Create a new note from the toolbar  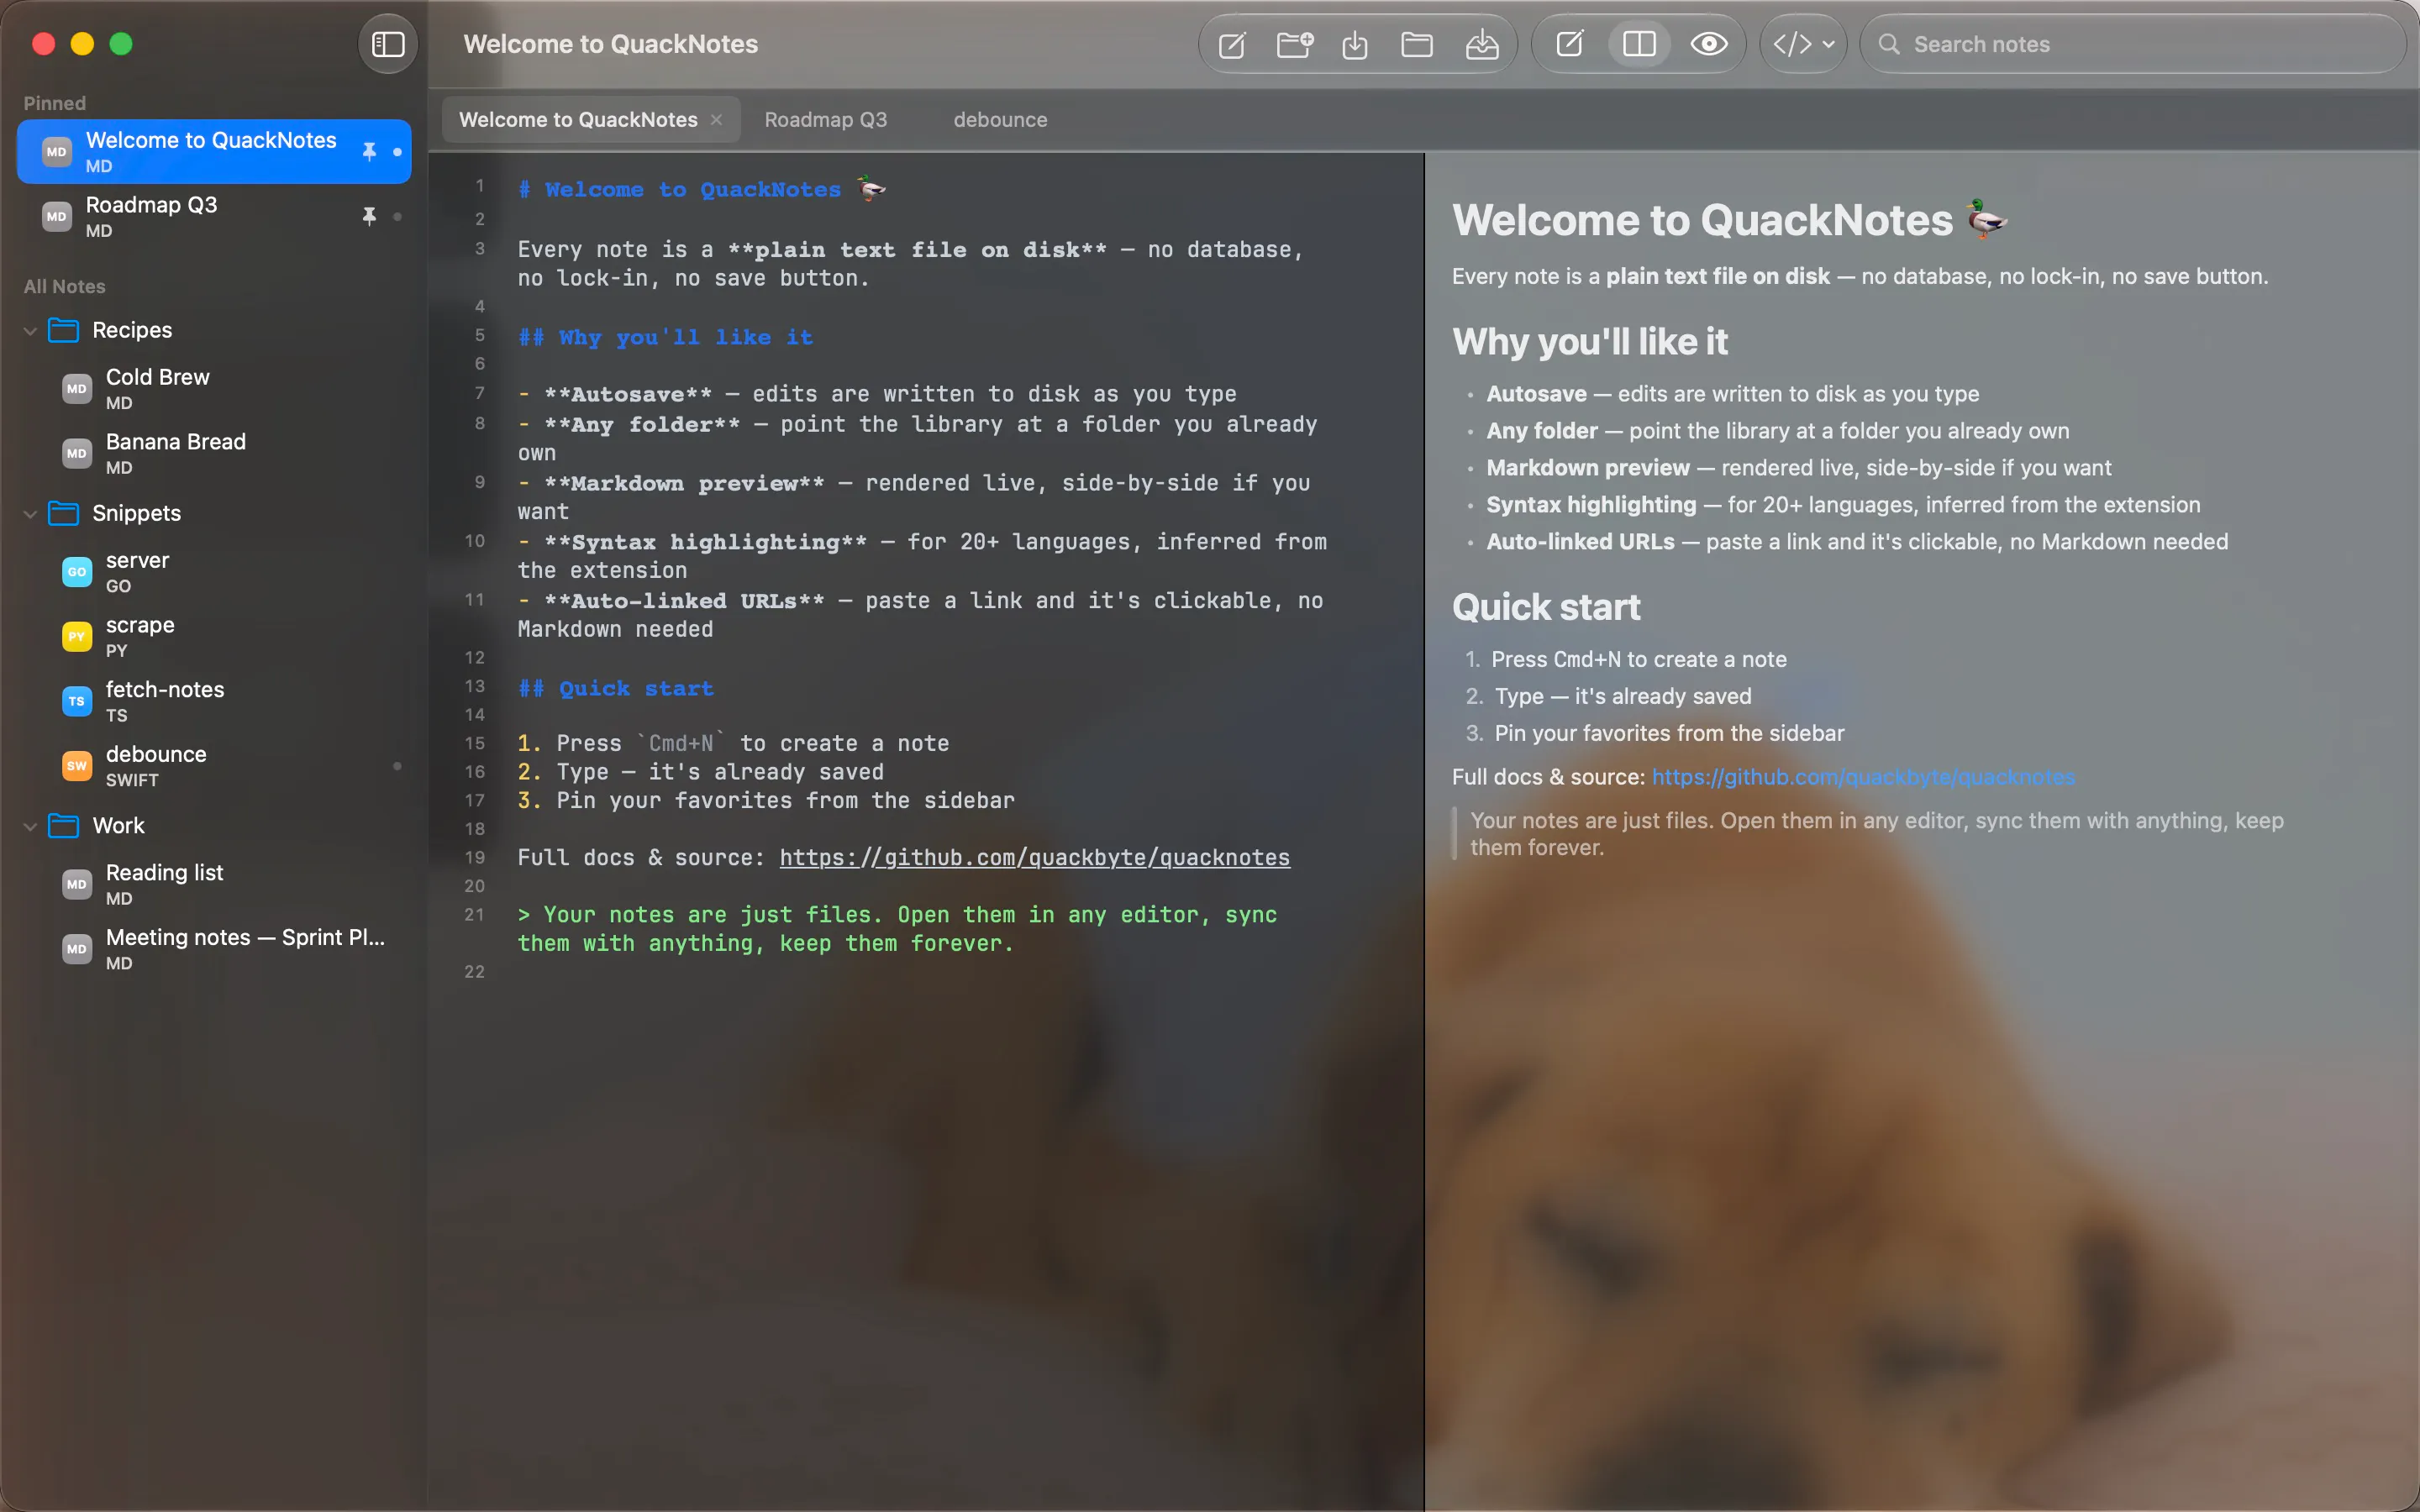[x=1232, y=45]
